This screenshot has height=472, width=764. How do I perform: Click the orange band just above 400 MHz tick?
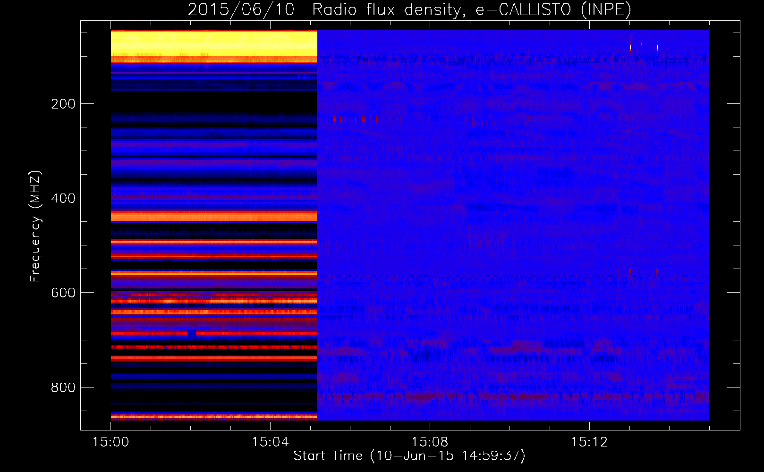(x=214, y=216)
